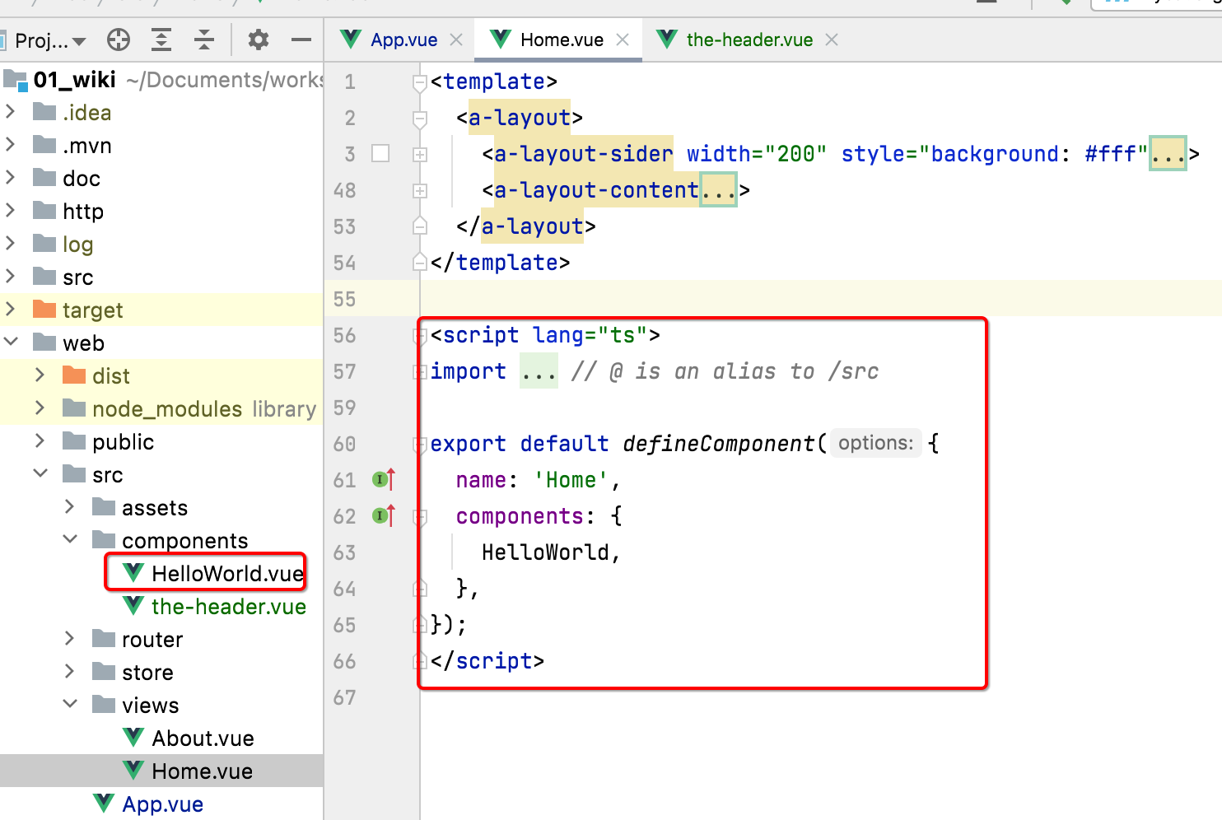The image size is (1222, 820).
Task: Fold the script tag on line 56
Action: click(x=420, y=335)
